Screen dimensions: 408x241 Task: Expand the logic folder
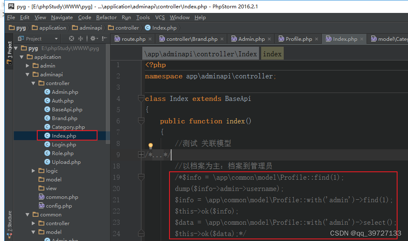[x=33, y=171]
